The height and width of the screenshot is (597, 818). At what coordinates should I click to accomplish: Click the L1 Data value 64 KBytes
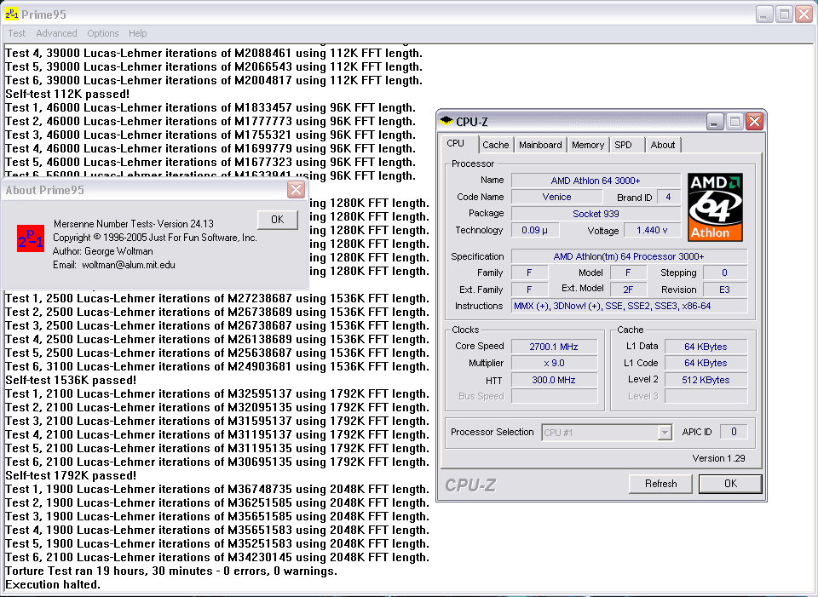pyautogui.click(x=706, y=347)
